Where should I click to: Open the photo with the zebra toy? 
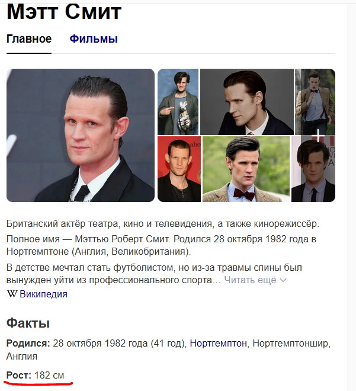click(178, 102)
